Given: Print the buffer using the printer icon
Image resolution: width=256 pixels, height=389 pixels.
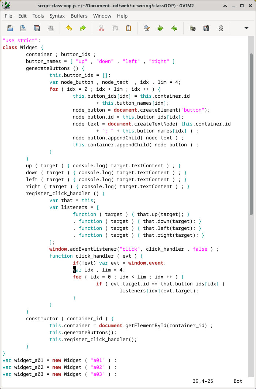Looking at the screenshot, I should (50, 28).
